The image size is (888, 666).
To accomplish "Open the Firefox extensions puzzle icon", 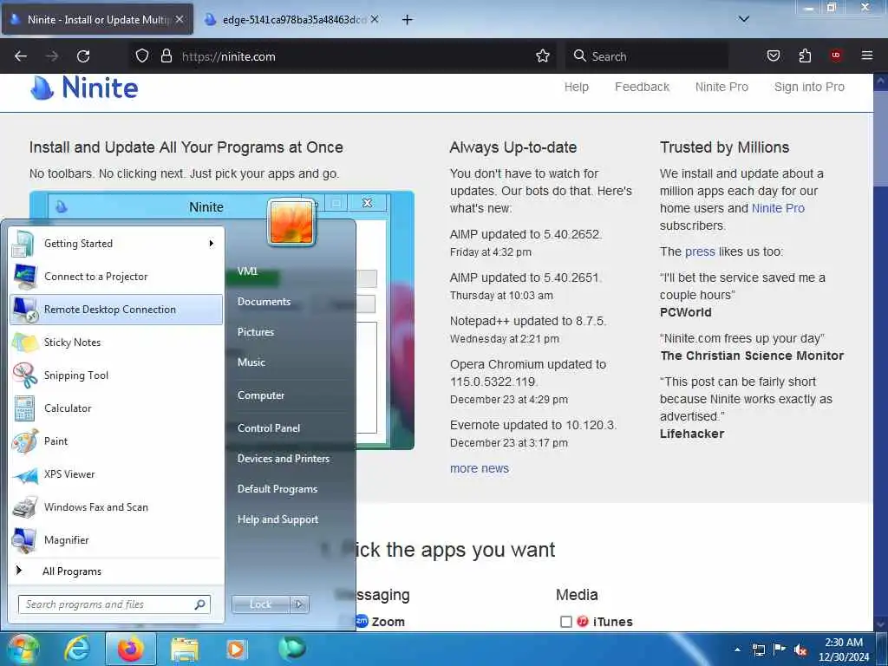I will (805, 56).
